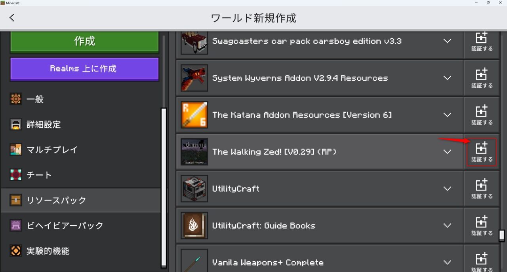Expand The Katana Addon details chevron
The width and height of the screenshot is (507, 272).
coord(448,115)
